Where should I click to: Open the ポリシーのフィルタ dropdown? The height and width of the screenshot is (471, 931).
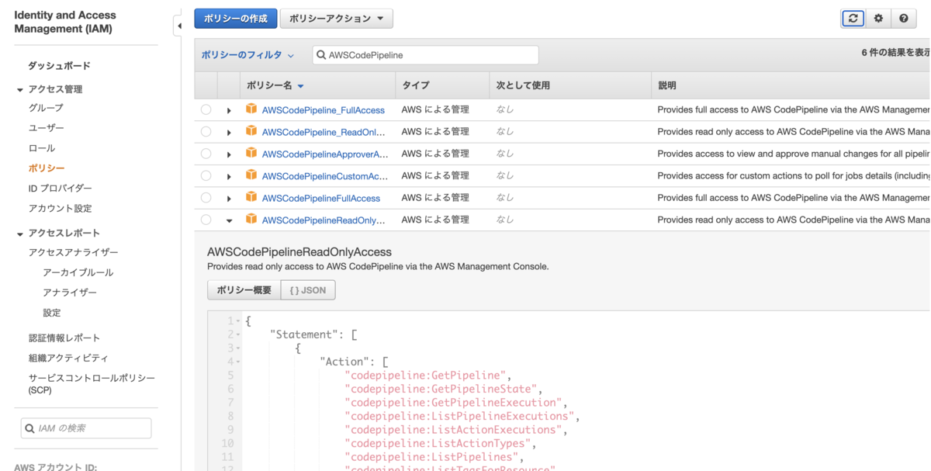247,55
